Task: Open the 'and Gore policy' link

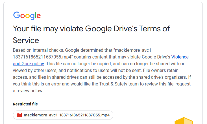Action: click(29, 64)
